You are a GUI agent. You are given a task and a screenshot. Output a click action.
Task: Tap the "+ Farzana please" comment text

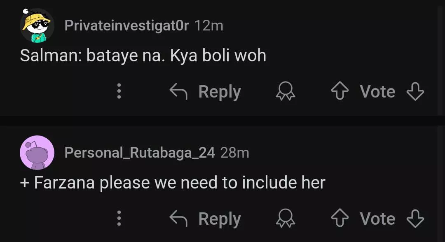point(173,183)
